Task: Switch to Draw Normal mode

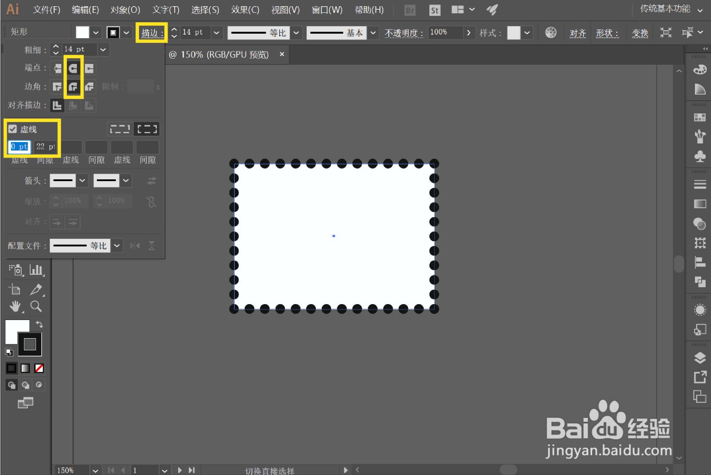Action: tap(12, 385)
